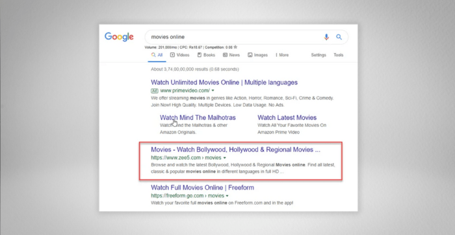455x235 pixels.
Task: Switch to the Videos tab
Action: pos(179,55)
